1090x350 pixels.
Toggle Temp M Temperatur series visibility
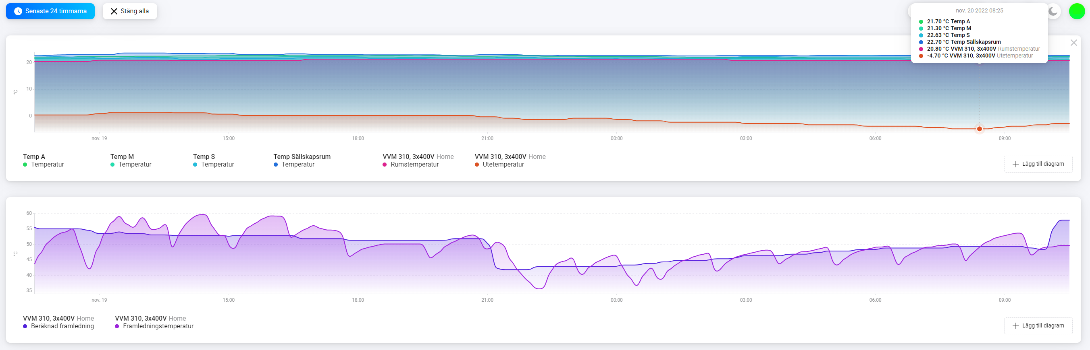coord(131,161)
